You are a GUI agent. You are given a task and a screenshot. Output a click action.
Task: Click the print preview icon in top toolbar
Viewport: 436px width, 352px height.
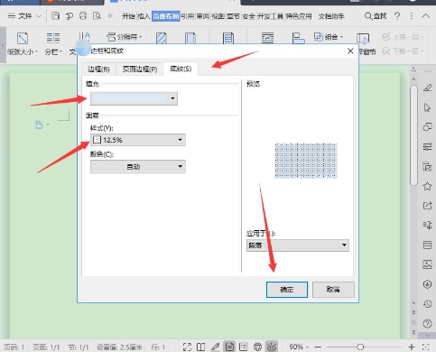point(97,16)
